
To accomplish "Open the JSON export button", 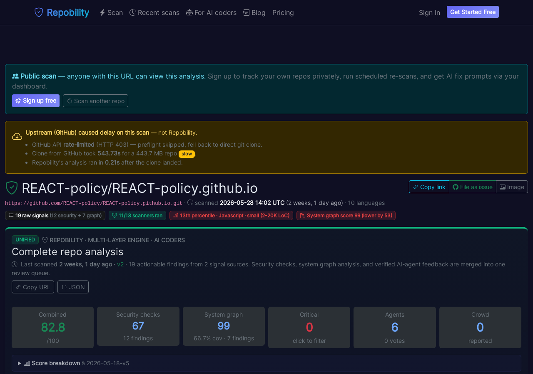I will pyautogui.click(x=73, y=287).
